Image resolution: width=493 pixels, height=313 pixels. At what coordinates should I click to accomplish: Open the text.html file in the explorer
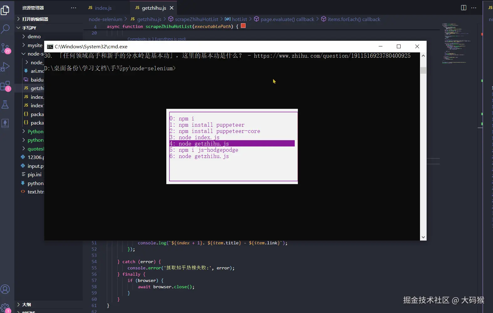coord(33,192)
